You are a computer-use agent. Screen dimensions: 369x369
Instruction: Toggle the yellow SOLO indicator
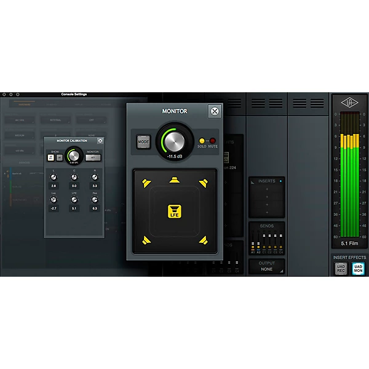202,141
